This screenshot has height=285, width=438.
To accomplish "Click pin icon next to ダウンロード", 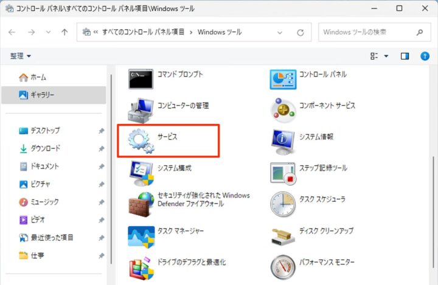I will (x=102, y=149).
